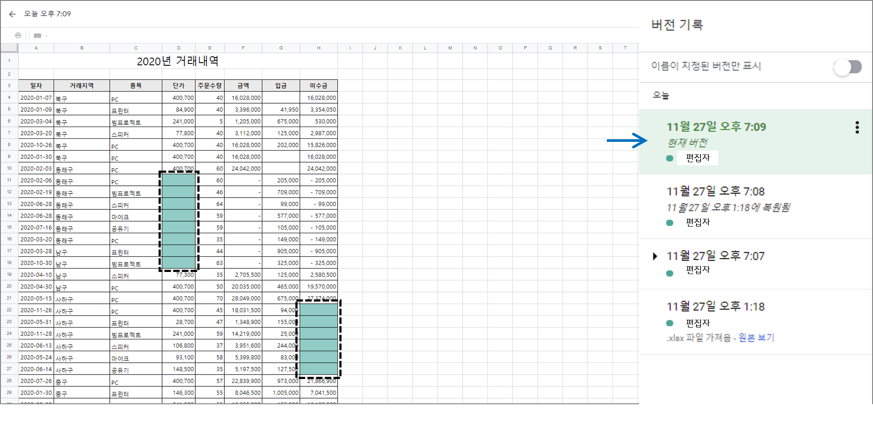Click amount cell 14,219,000
Image resolution: width=873 pixels, height=436 pixels.
click(243, 334)
